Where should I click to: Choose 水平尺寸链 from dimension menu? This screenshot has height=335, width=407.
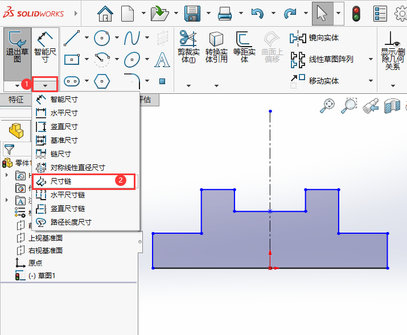click(x=85, y=195)
